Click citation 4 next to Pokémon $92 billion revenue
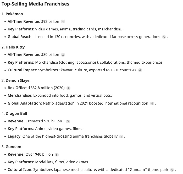Image resolution: width=183 pixels, height=174 pixels. coord(63,22)
